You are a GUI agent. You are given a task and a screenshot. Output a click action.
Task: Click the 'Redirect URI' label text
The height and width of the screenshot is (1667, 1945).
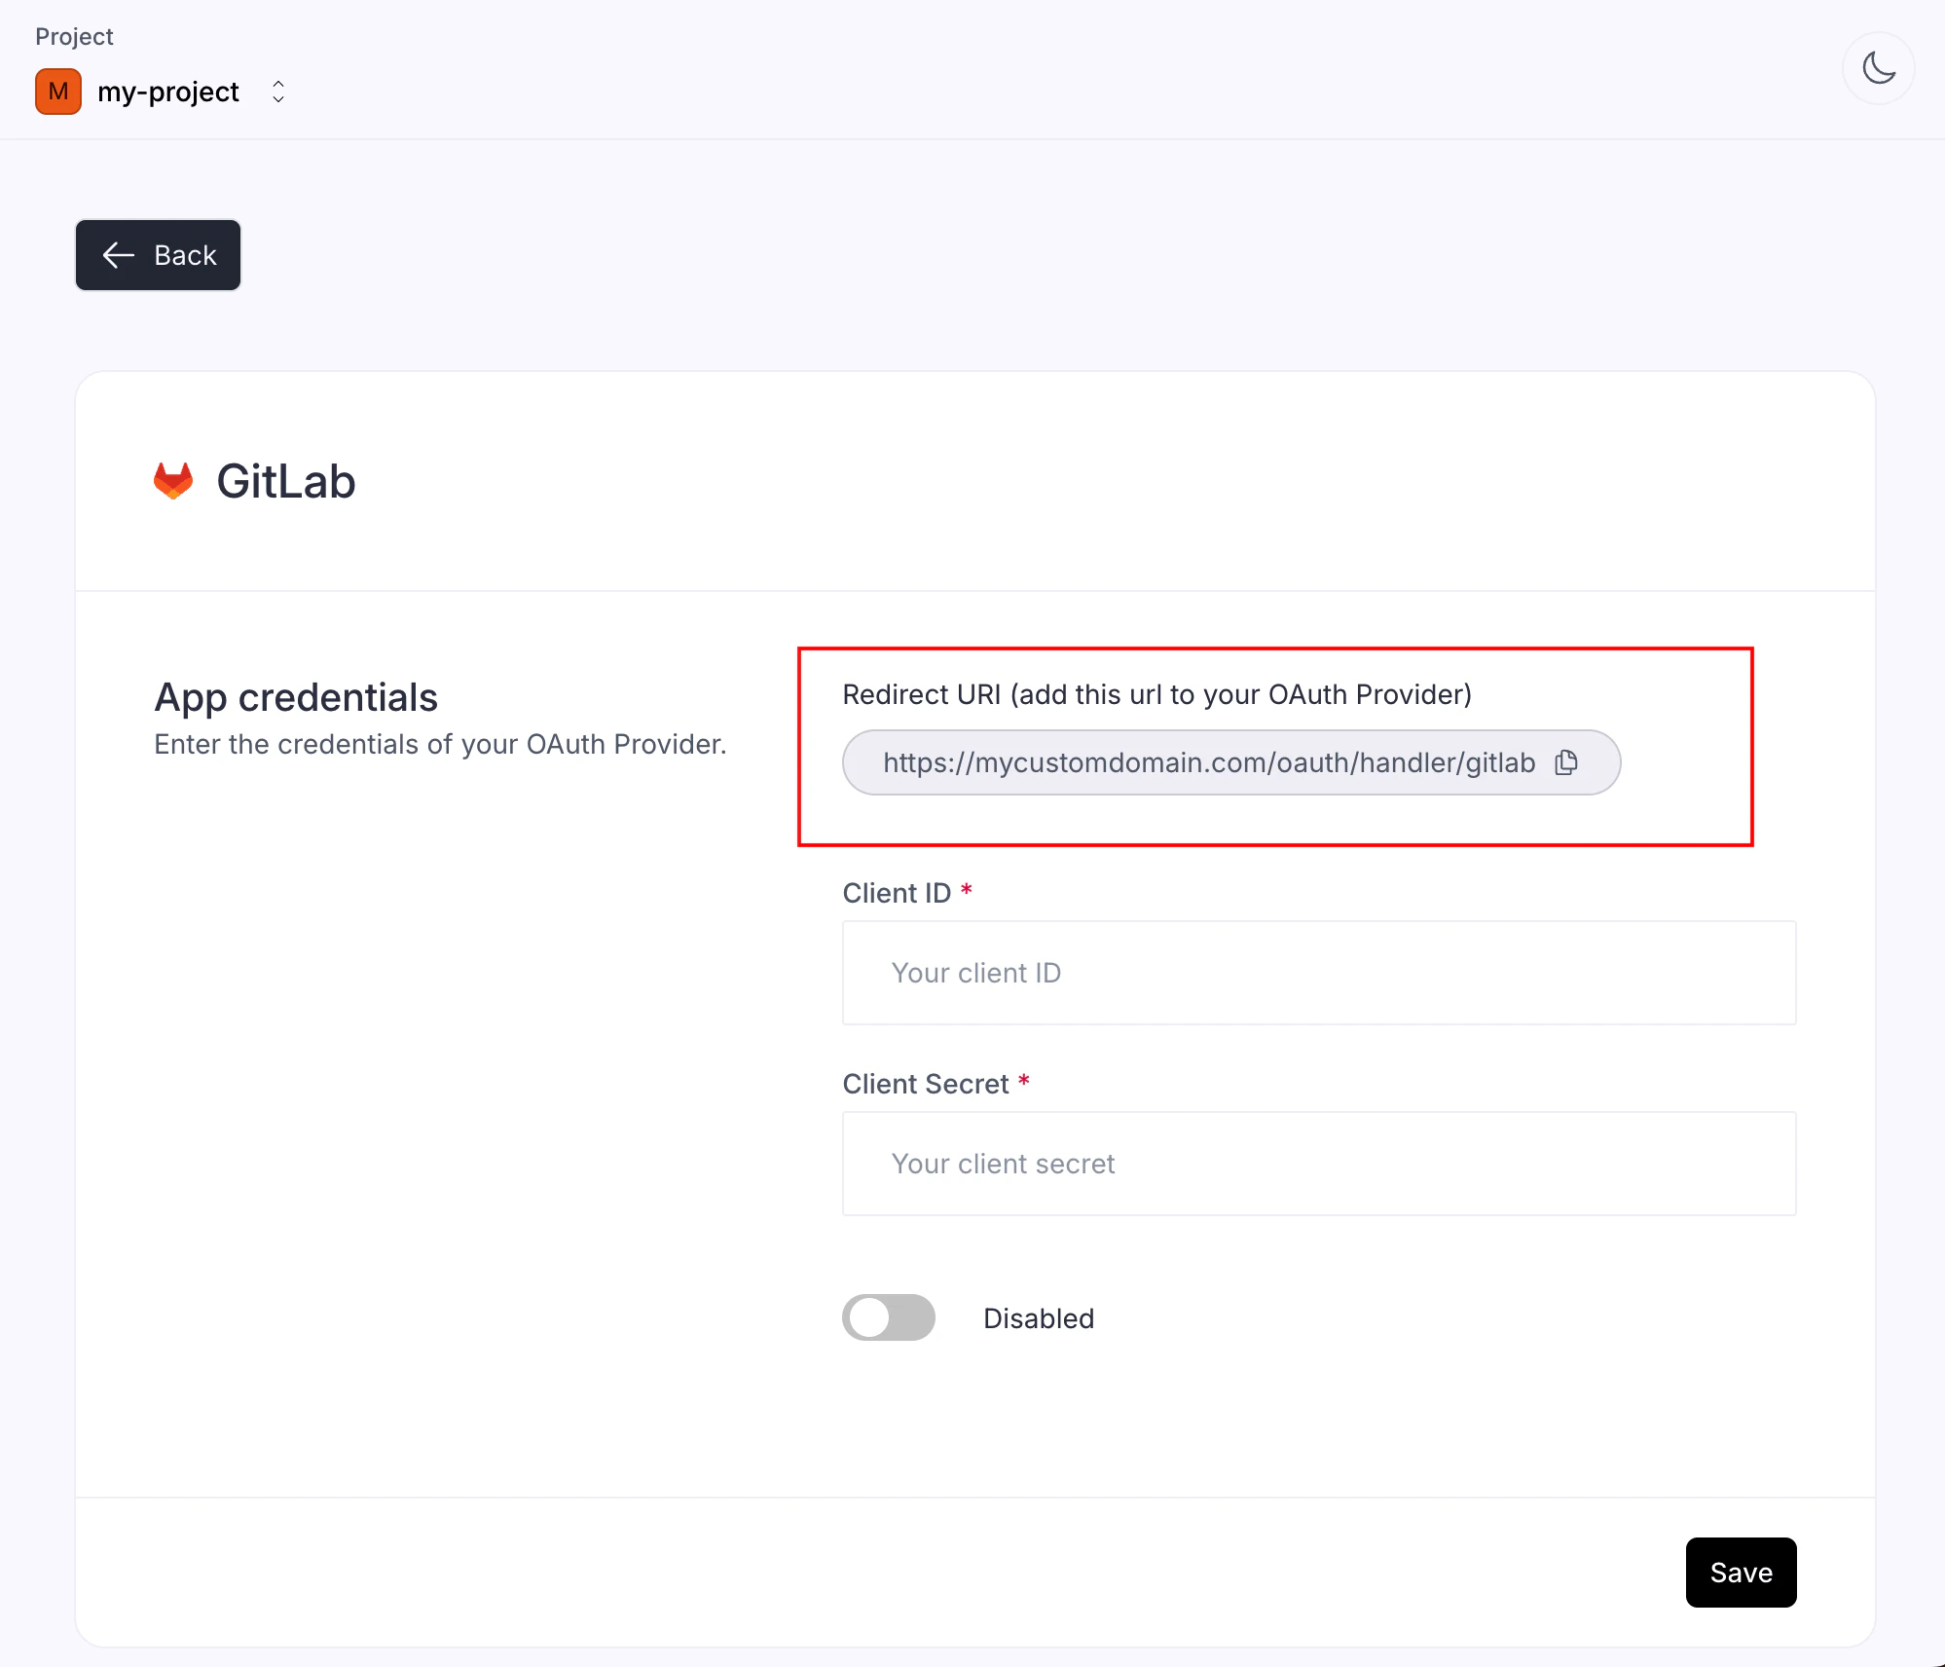click(1156, 694)
